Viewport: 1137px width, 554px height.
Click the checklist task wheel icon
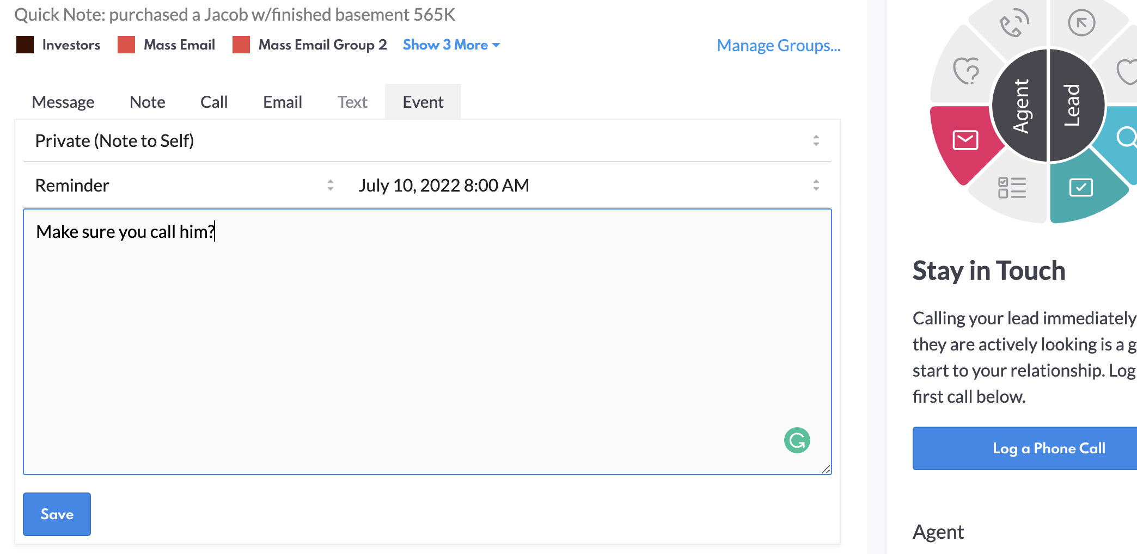click(1012, 188)
